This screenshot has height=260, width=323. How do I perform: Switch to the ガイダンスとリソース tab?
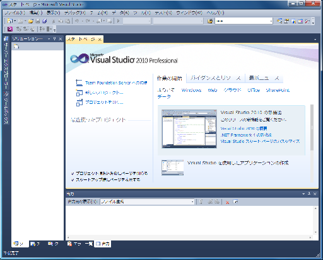(x=216, y=78)
